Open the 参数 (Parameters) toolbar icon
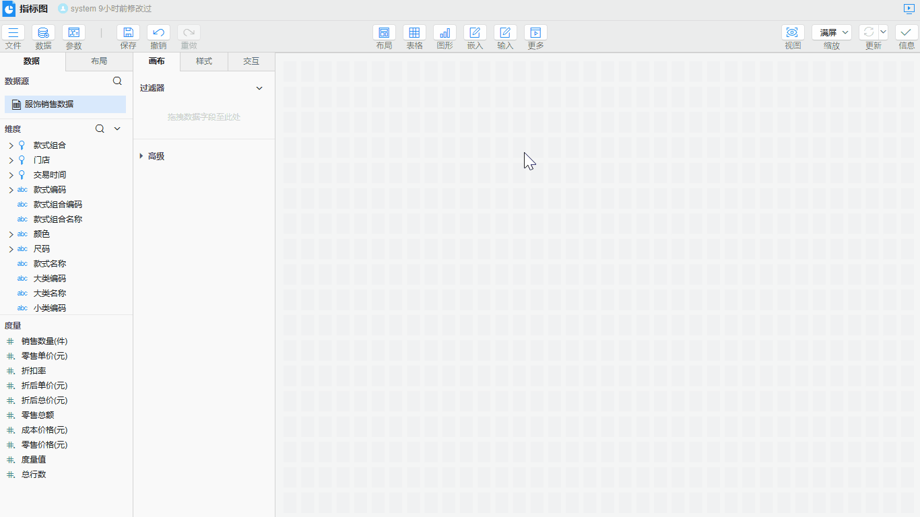 [73, 32]
